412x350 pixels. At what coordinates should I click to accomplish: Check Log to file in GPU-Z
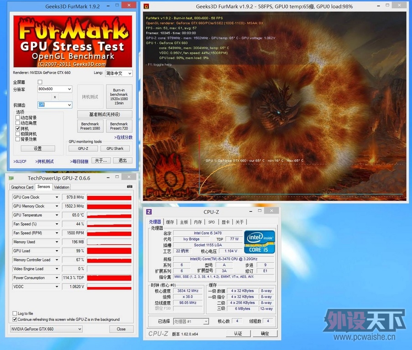click(15, 313)
